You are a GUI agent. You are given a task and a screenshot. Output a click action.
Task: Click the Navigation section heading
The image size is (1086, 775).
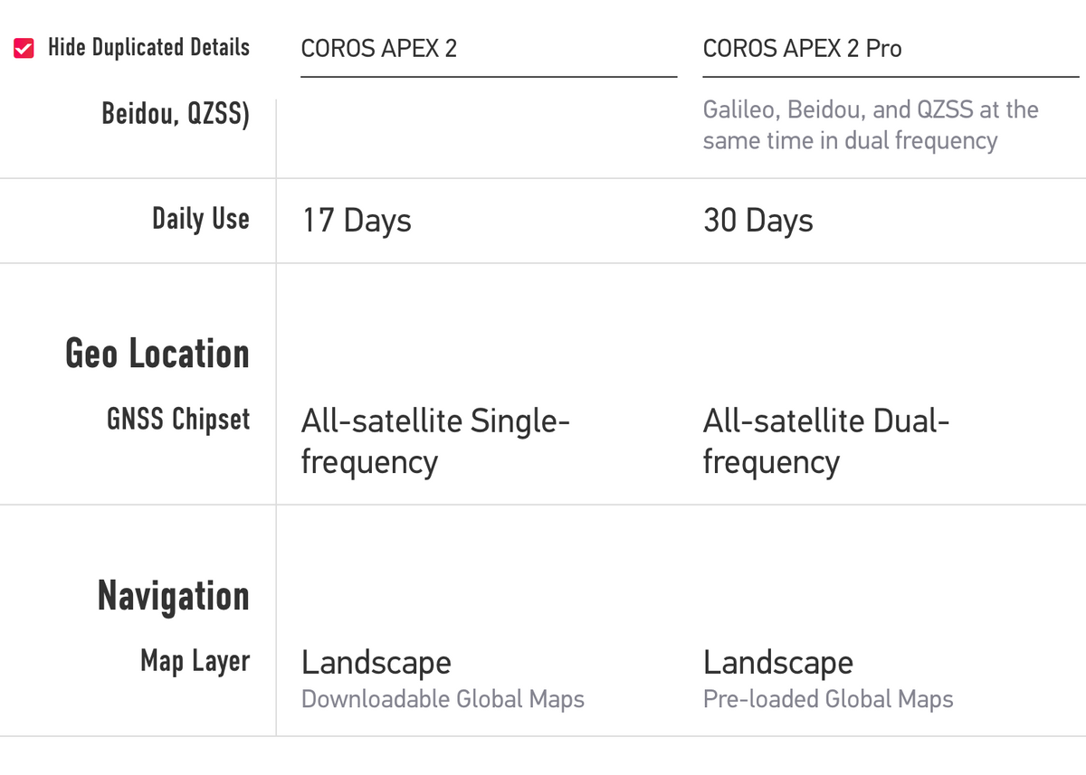pyautogui.click(x=174, y=595)
